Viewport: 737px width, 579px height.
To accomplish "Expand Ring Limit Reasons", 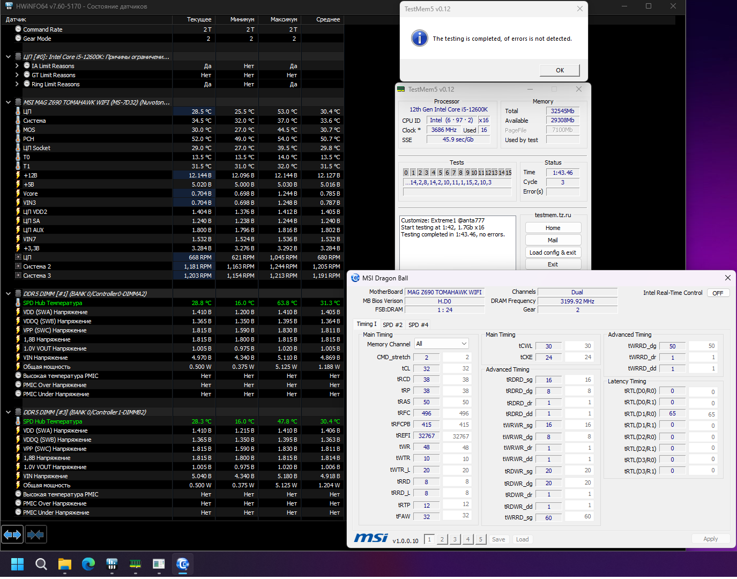I will point(17,84).
